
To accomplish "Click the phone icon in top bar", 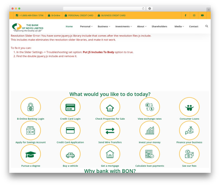I will pos(17,15).
